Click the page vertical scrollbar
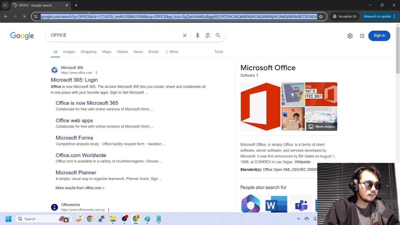Viewport: 400px width, 225px height. [x=397, y=50]
